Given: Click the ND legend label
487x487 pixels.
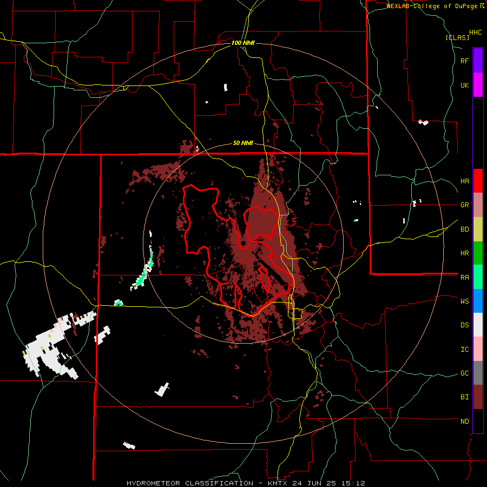Looking at the screenshot, I should 464,422.
